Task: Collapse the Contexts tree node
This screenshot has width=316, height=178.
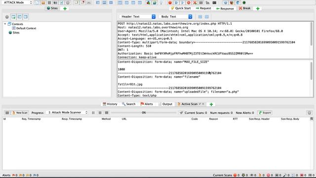Action: (5, 24)
